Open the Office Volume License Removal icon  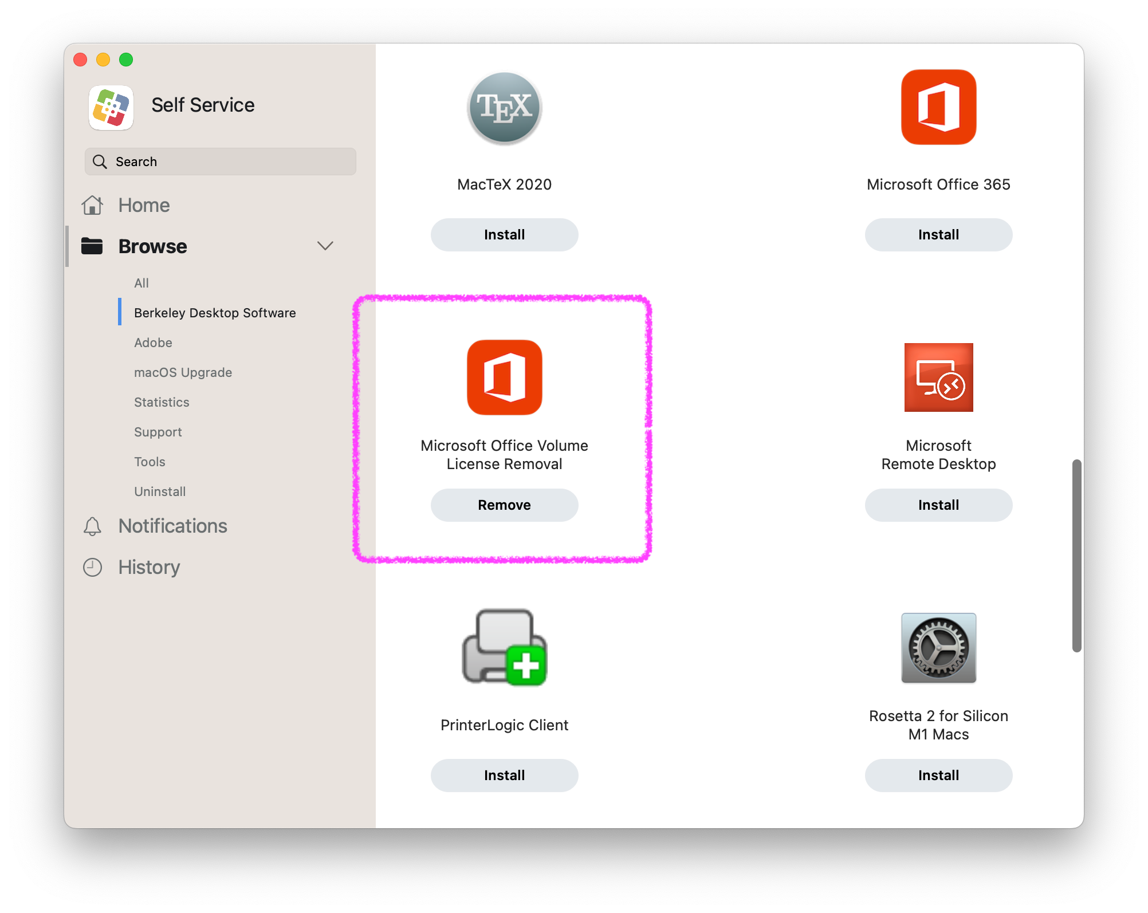coord(504,377)
